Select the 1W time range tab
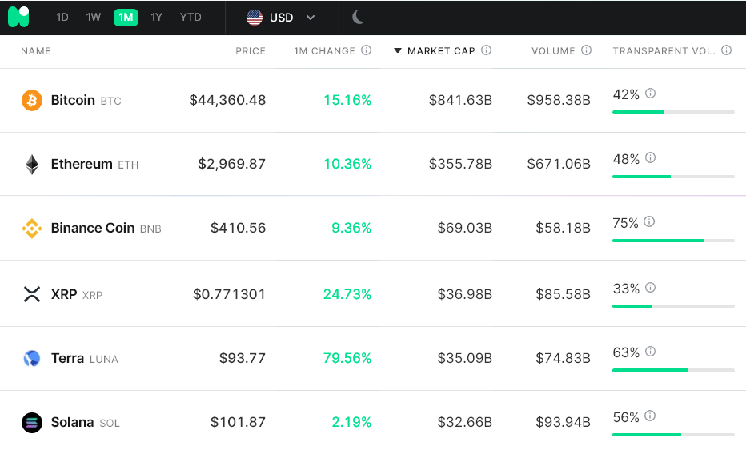Viewport: 746px width, 450px height. click(94, 17)
